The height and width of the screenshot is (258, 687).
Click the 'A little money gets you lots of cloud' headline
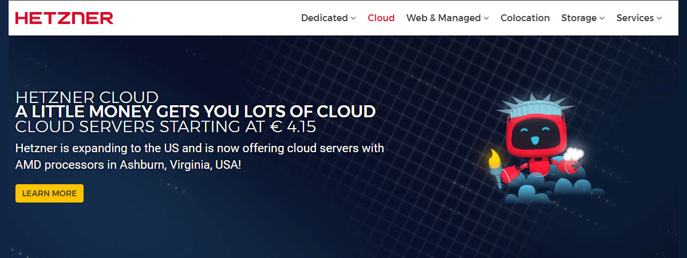tap(196, 111)
